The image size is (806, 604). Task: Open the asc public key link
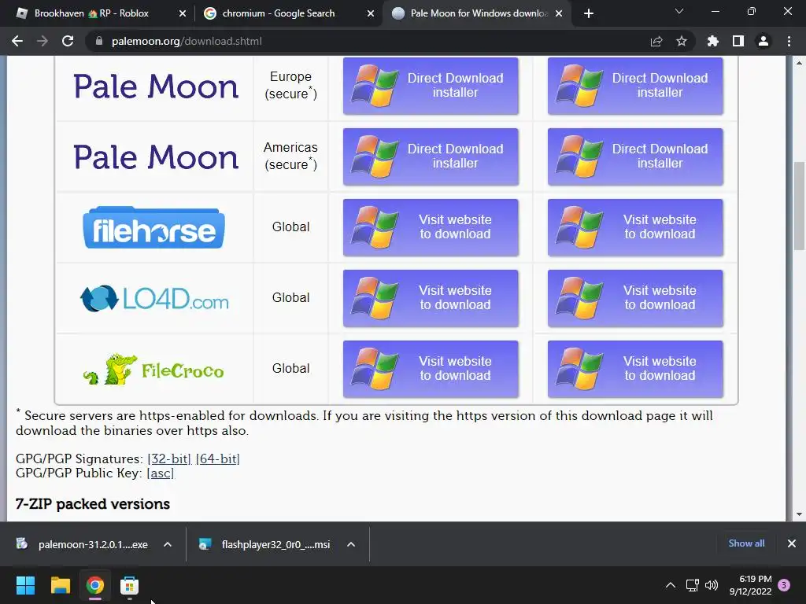pyautogui.click(x=161, y=473)
